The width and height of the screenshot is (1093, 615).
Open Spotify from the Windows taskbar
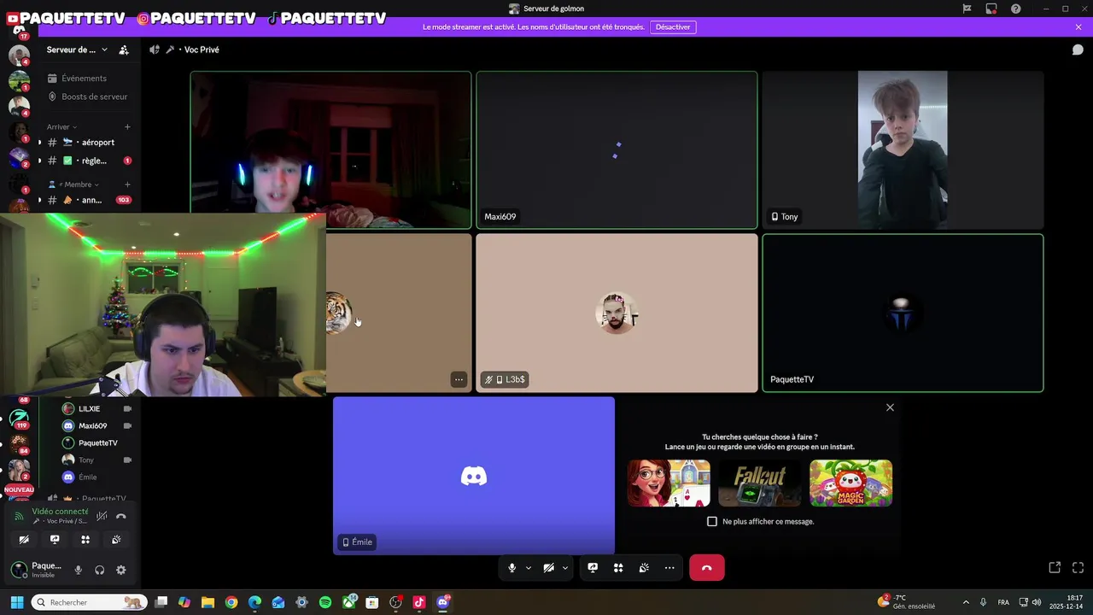[x=325, y=602]
